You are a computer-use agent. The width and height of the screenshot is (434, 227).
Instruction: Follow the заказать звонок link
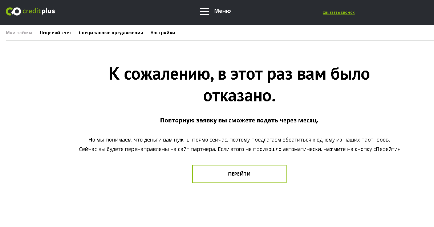338,13
